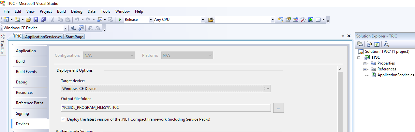Open the Release configuration dropdown
This screenshot has height=132, width=415.
point(151,20)
